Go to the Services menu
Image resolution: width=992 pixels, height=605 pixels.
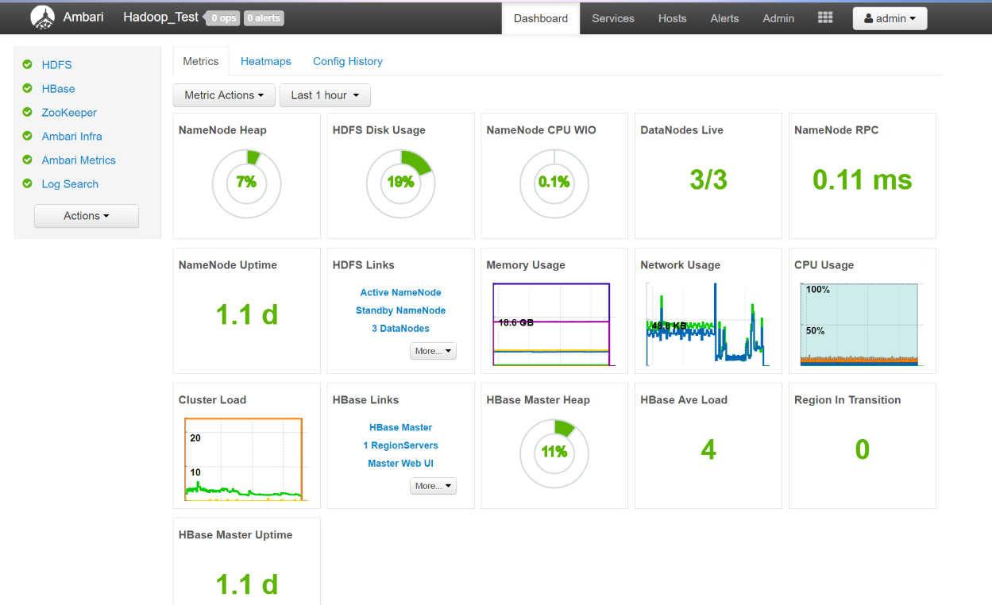pos(612,18)
